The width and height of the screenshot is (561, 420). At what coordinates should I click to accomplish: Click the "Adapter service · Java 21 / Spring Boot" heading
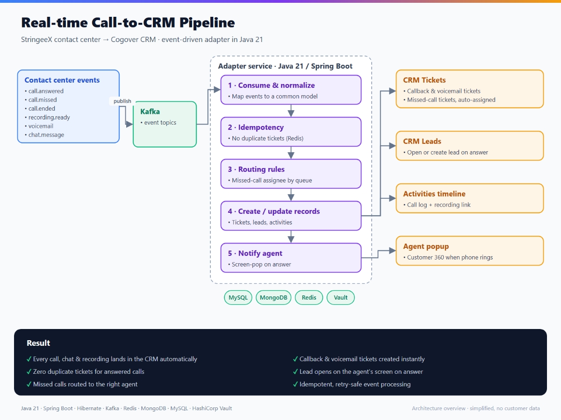(x=285, y=66)
